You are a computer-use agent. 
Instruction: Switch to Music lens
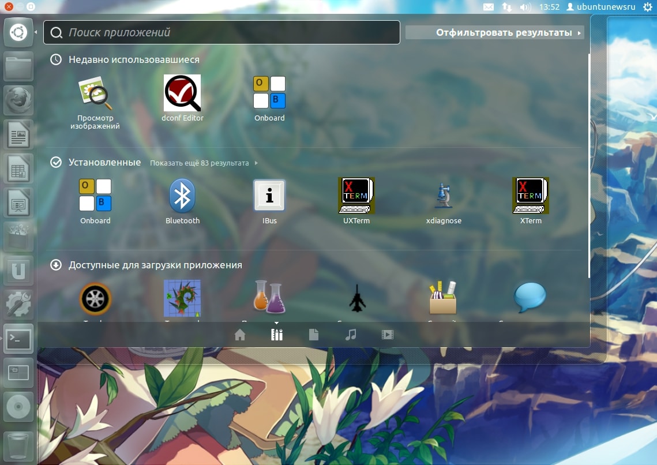(x=351, y=335)
